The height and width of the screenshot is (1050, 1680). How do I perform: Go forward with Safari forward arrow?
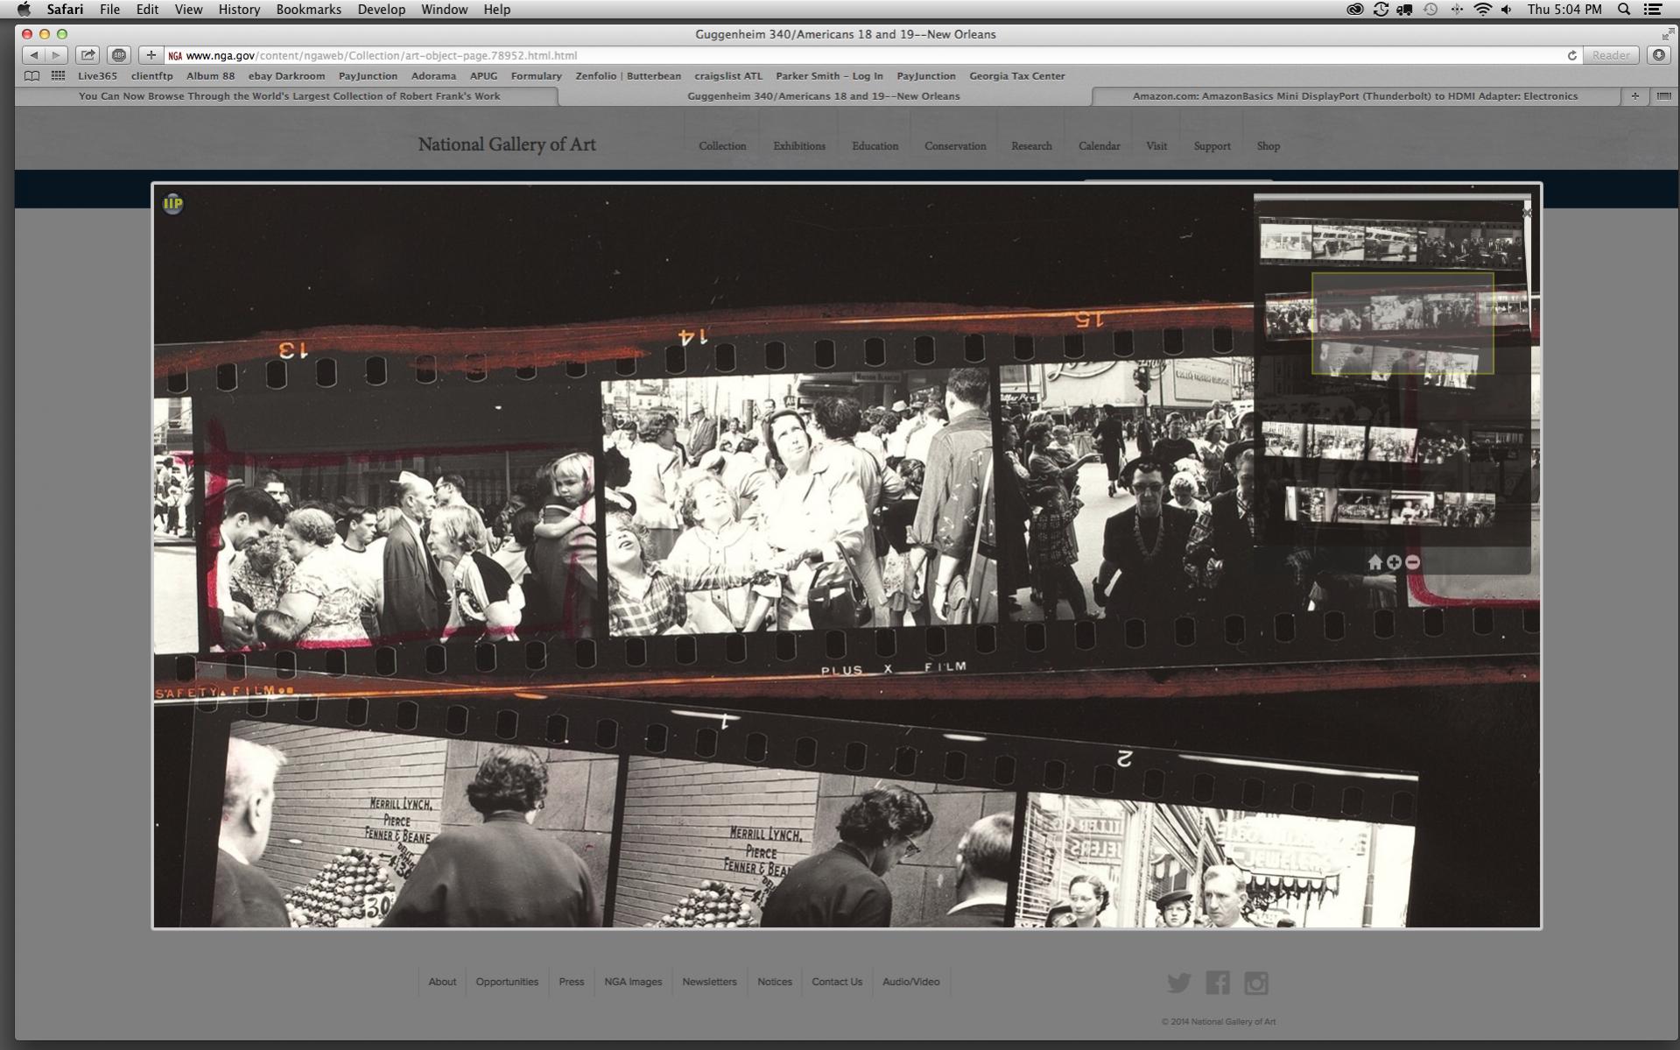coord(56,55)
